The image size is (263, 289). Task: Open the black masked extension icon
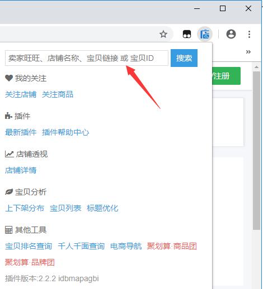pyautogui.click(x=187, y=34)
